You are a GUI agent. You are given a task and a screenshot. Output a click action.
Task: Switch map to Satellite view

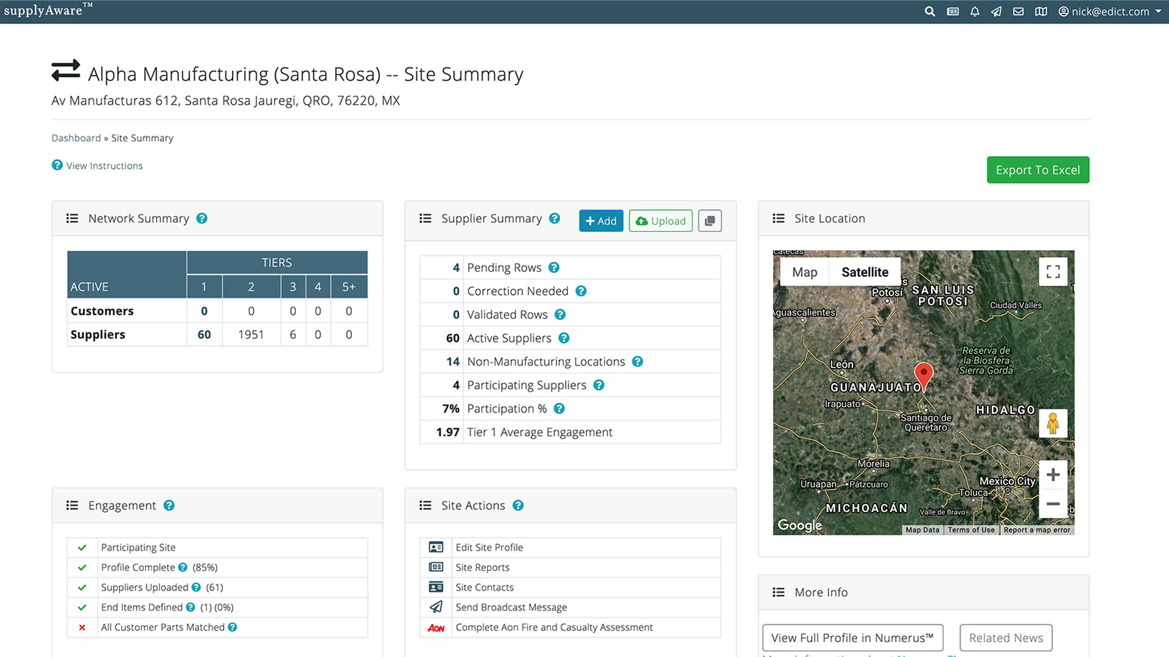pyautogui.click(x=865, y=272)
